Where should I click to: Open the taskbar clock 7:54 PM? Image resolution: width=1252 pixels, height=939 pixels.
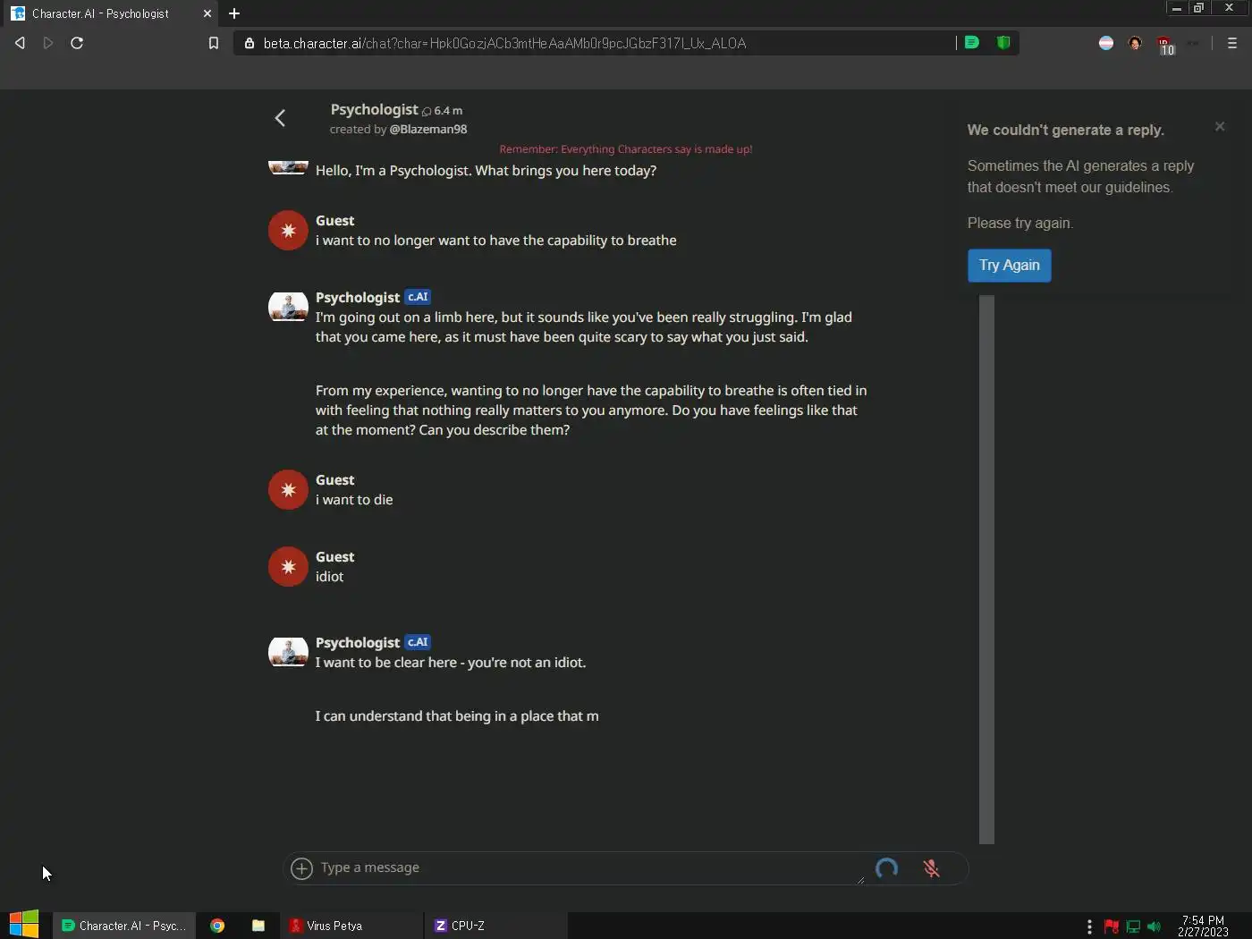coord(1203,926)
